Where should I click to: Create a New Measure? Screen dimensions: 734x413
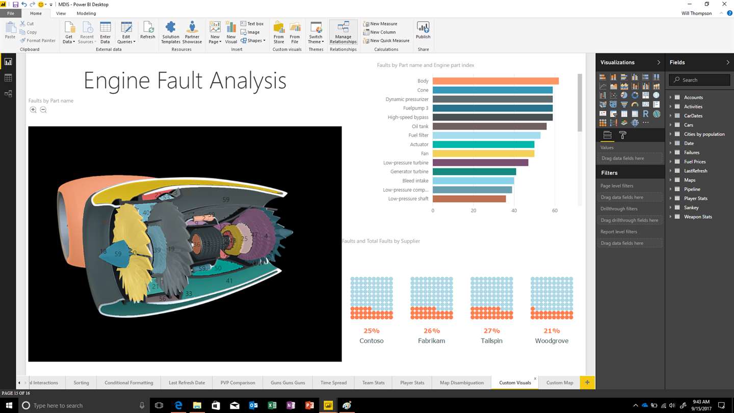[x=380, y=24]
